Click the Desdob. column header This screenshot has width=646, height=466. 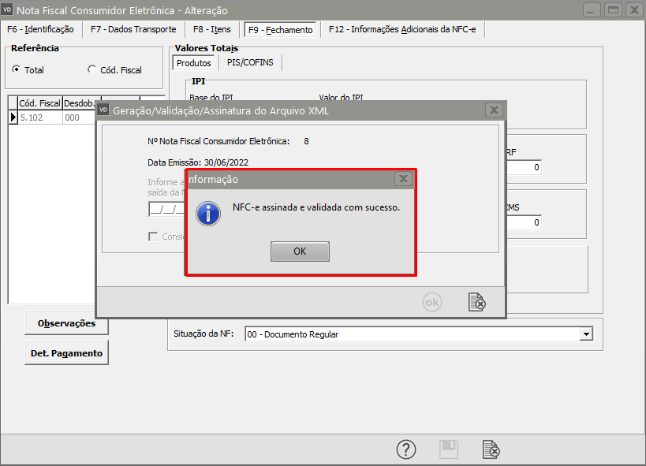(79, 103)
